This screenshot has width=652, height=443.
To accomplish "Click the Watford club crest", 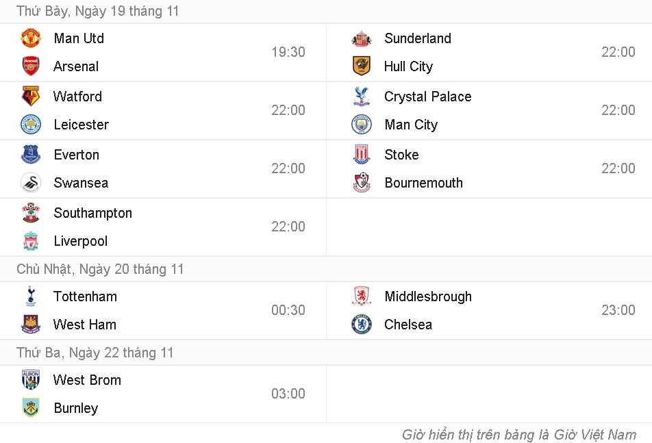I will click(31, 97).
